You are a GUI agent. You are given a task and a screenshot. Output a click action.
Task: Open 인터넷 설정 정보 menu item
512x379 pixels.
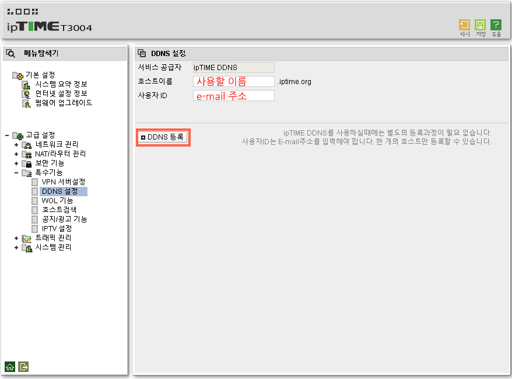point(61,94)
